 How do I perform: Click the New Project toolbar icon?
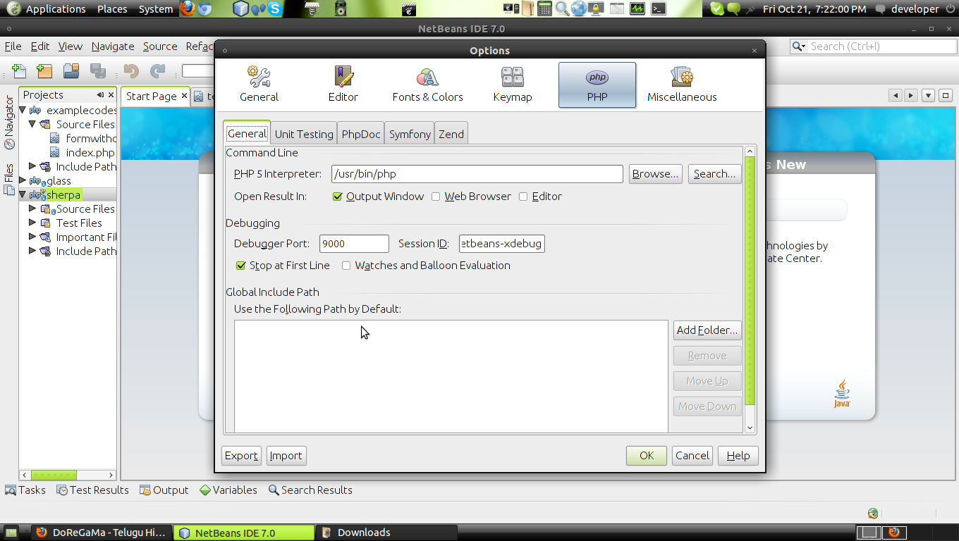tap(44, 70)
